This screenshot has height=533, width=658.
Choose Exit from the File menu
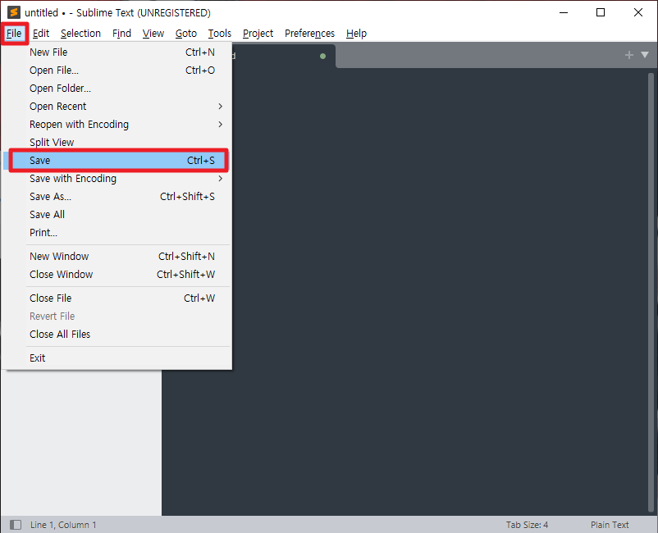[x=117, y=358]
